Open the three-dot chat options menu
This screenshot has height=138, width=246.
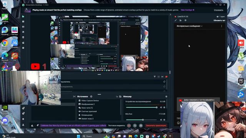coord(221,26)
